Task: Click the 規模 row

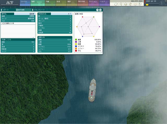Action: 18,16
